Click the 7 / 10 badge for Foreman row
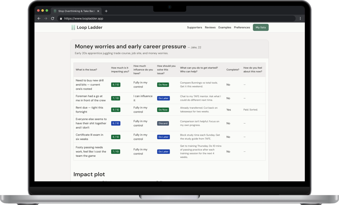Screen dimensions: 339x205 pos(116,98)
